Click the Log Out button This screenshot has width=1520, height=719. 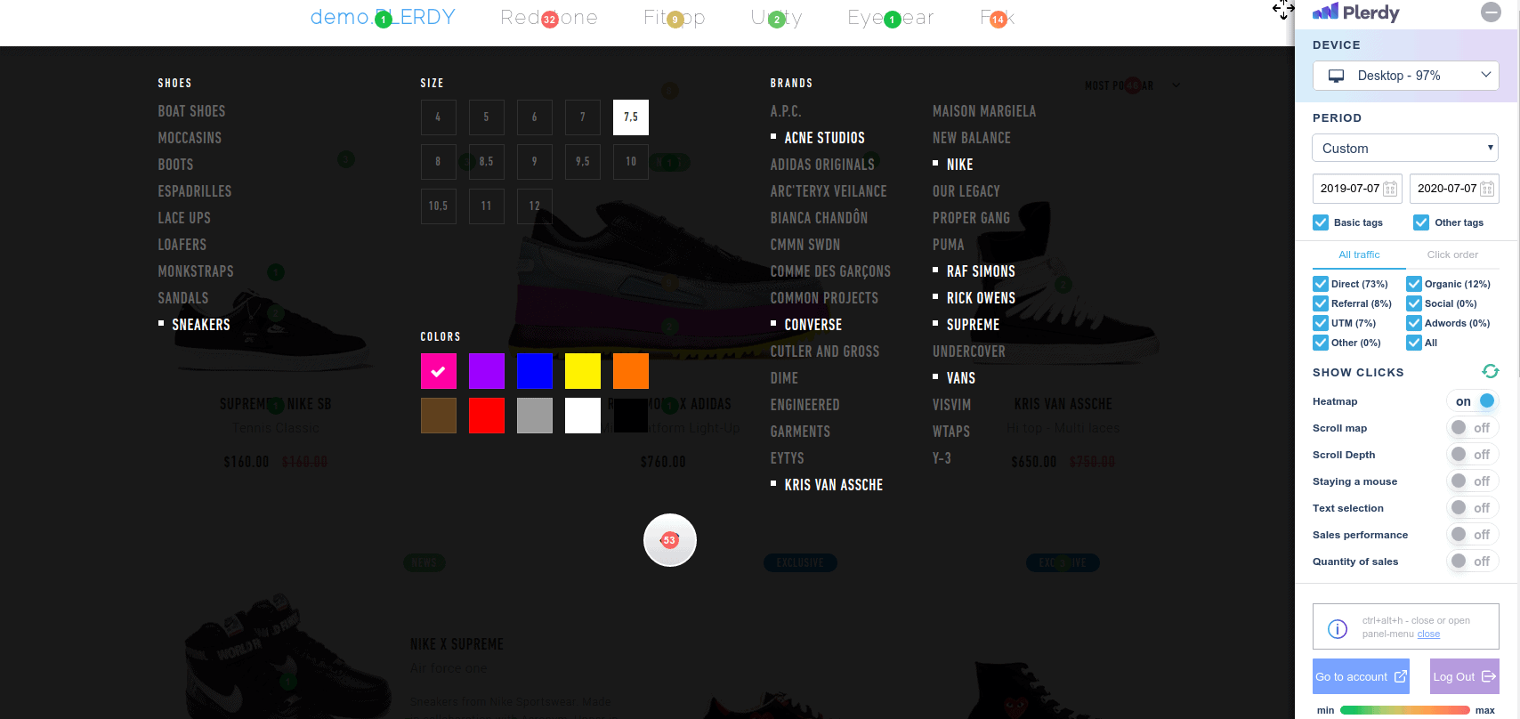coord(1465,676)
